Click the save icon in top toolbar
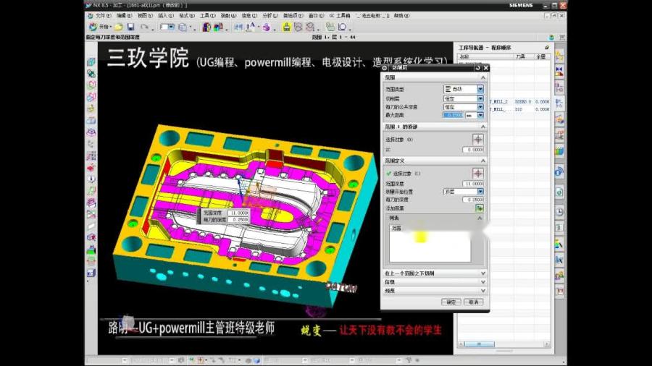The height and width of the screenshot is (366, 652). 130,27
